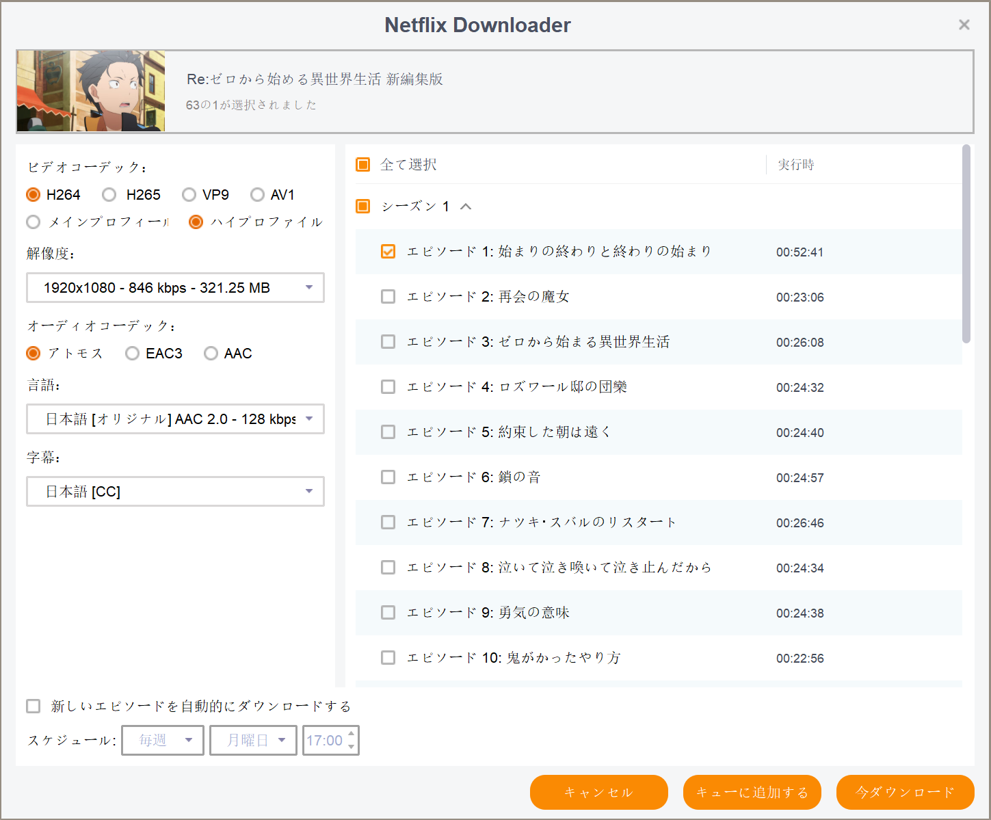Select the H264 video codec
Image resolution: width=991 pixels, height=820 pixels.
(x=33, y=195)
